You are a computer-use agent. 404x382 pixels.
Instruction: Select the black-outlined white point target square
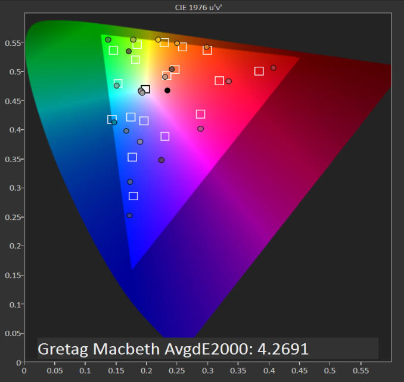pos(146,89)
